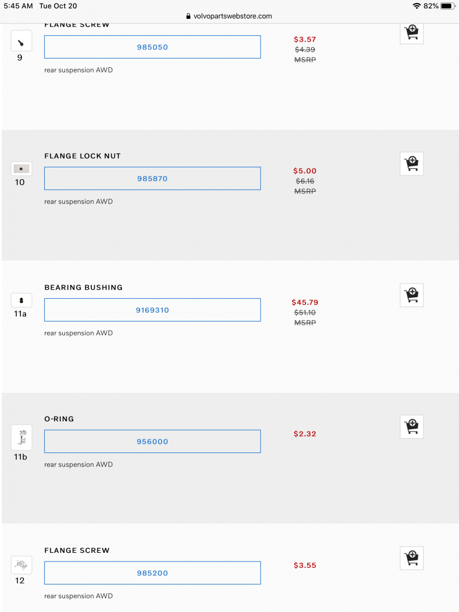Open diagram thumbnail for item 12

21,565
